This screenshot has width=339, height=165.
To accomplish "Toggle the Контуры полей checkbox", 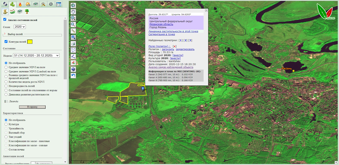I will pos(6,42).
